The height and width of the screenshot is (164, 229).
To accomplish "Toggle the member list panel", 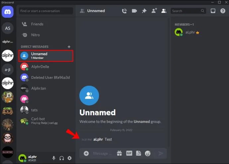I will click(164, 11).
